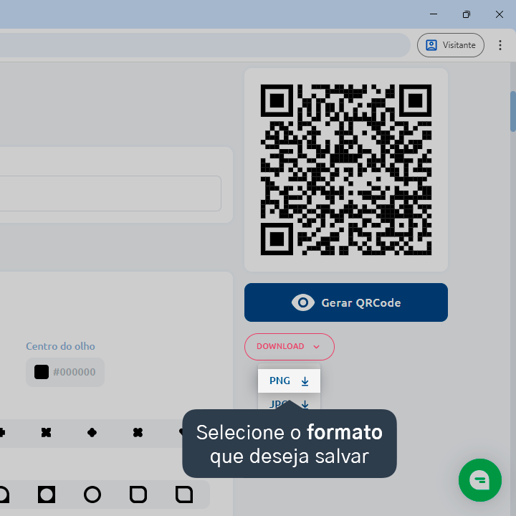Select the square frame with circular hole
Screen dimensions: 516x516
pos(47,494)
